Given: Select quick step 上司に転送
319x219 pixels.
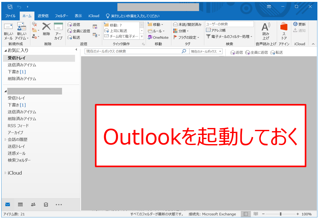Looking at the screenshot, I should coord(121,31).
